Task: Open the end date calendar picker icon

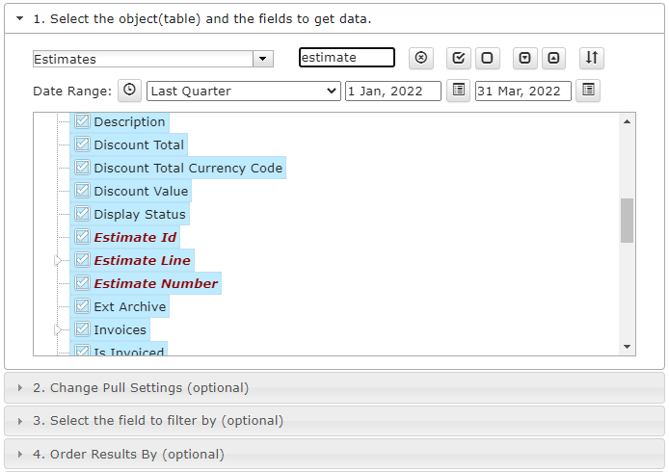Action: (x=588, y=91)
